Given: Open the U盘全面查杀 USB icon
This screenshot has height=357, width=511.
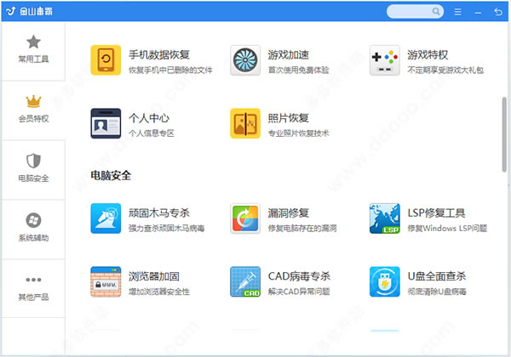Looking at the screenshot, I should (385, 281).
